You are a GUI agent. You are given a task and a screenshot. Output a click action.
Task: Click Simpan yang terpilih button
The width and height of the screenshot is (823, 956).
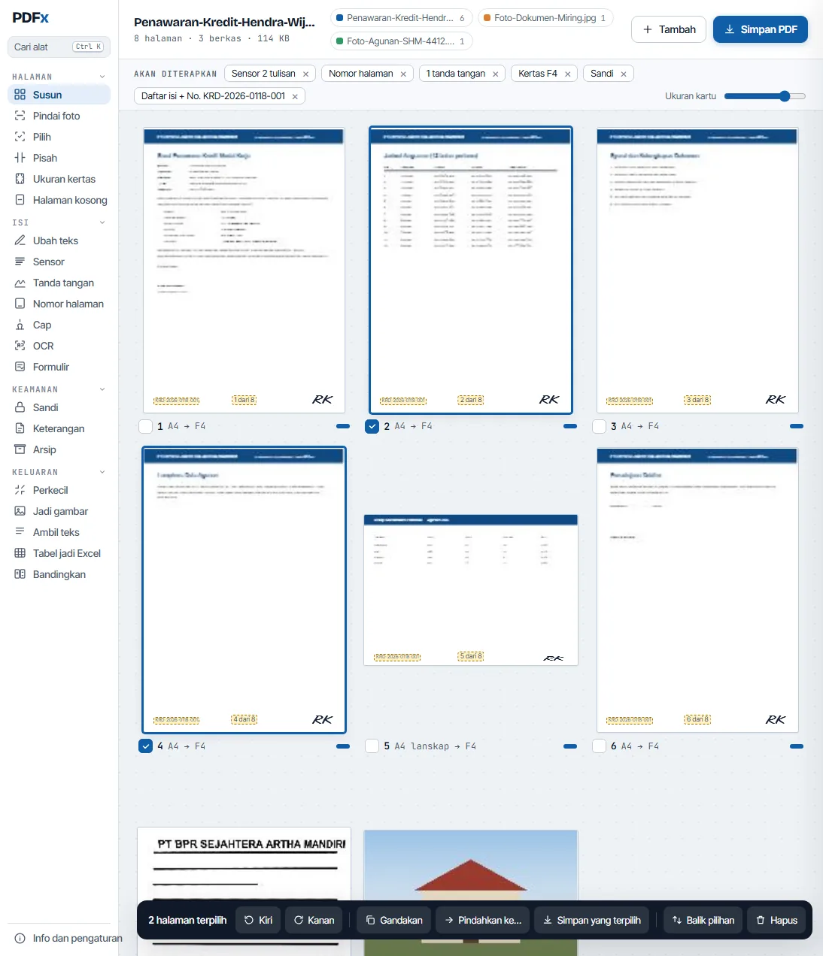tap(592, 920)
